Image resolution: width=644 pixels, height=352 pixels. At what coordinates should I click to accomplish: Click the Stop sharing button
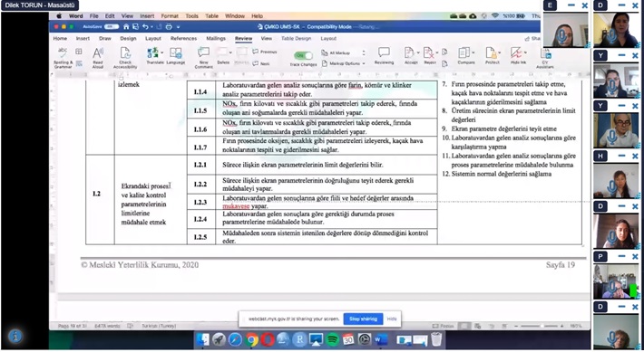(x=363, y=319)
